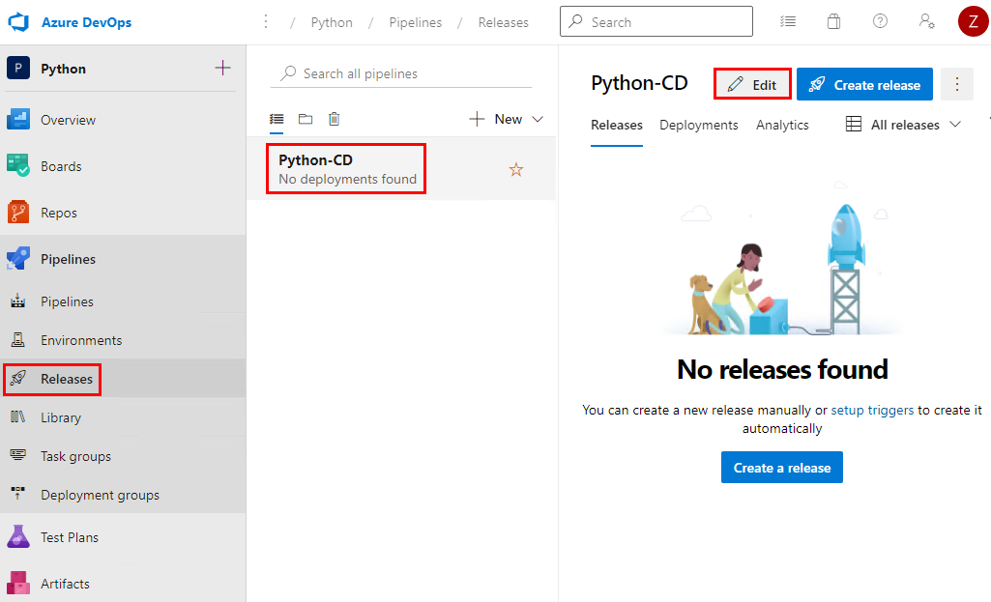Click the Repos hub icon
Viewport: 991px width, 602px height.
[x=18, y=213]
